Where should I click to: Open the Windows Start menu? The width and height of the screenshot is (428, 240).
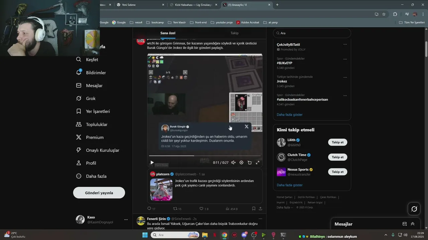[x=145, y=235]
